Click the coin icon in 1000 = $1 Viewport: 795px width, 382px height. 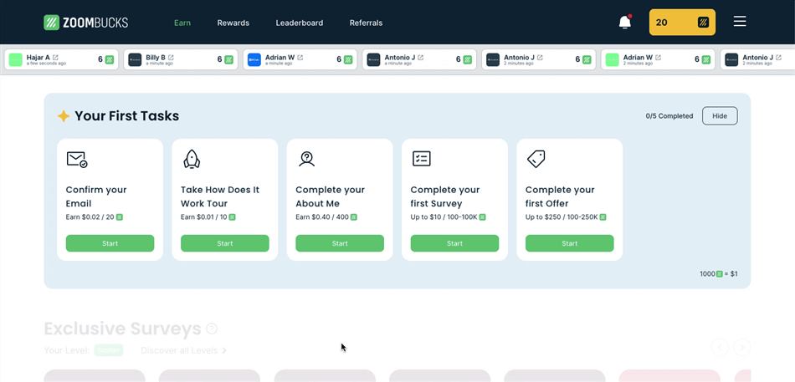[719, 274]
